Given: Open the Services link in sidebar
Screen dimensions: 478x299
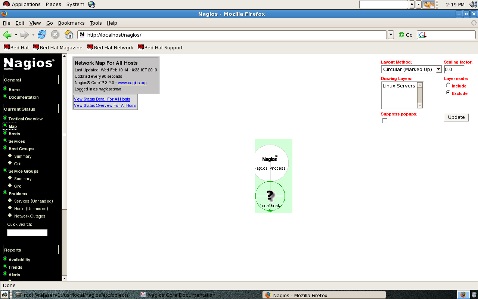Looking at the screenshot, I should coord(17,141).
